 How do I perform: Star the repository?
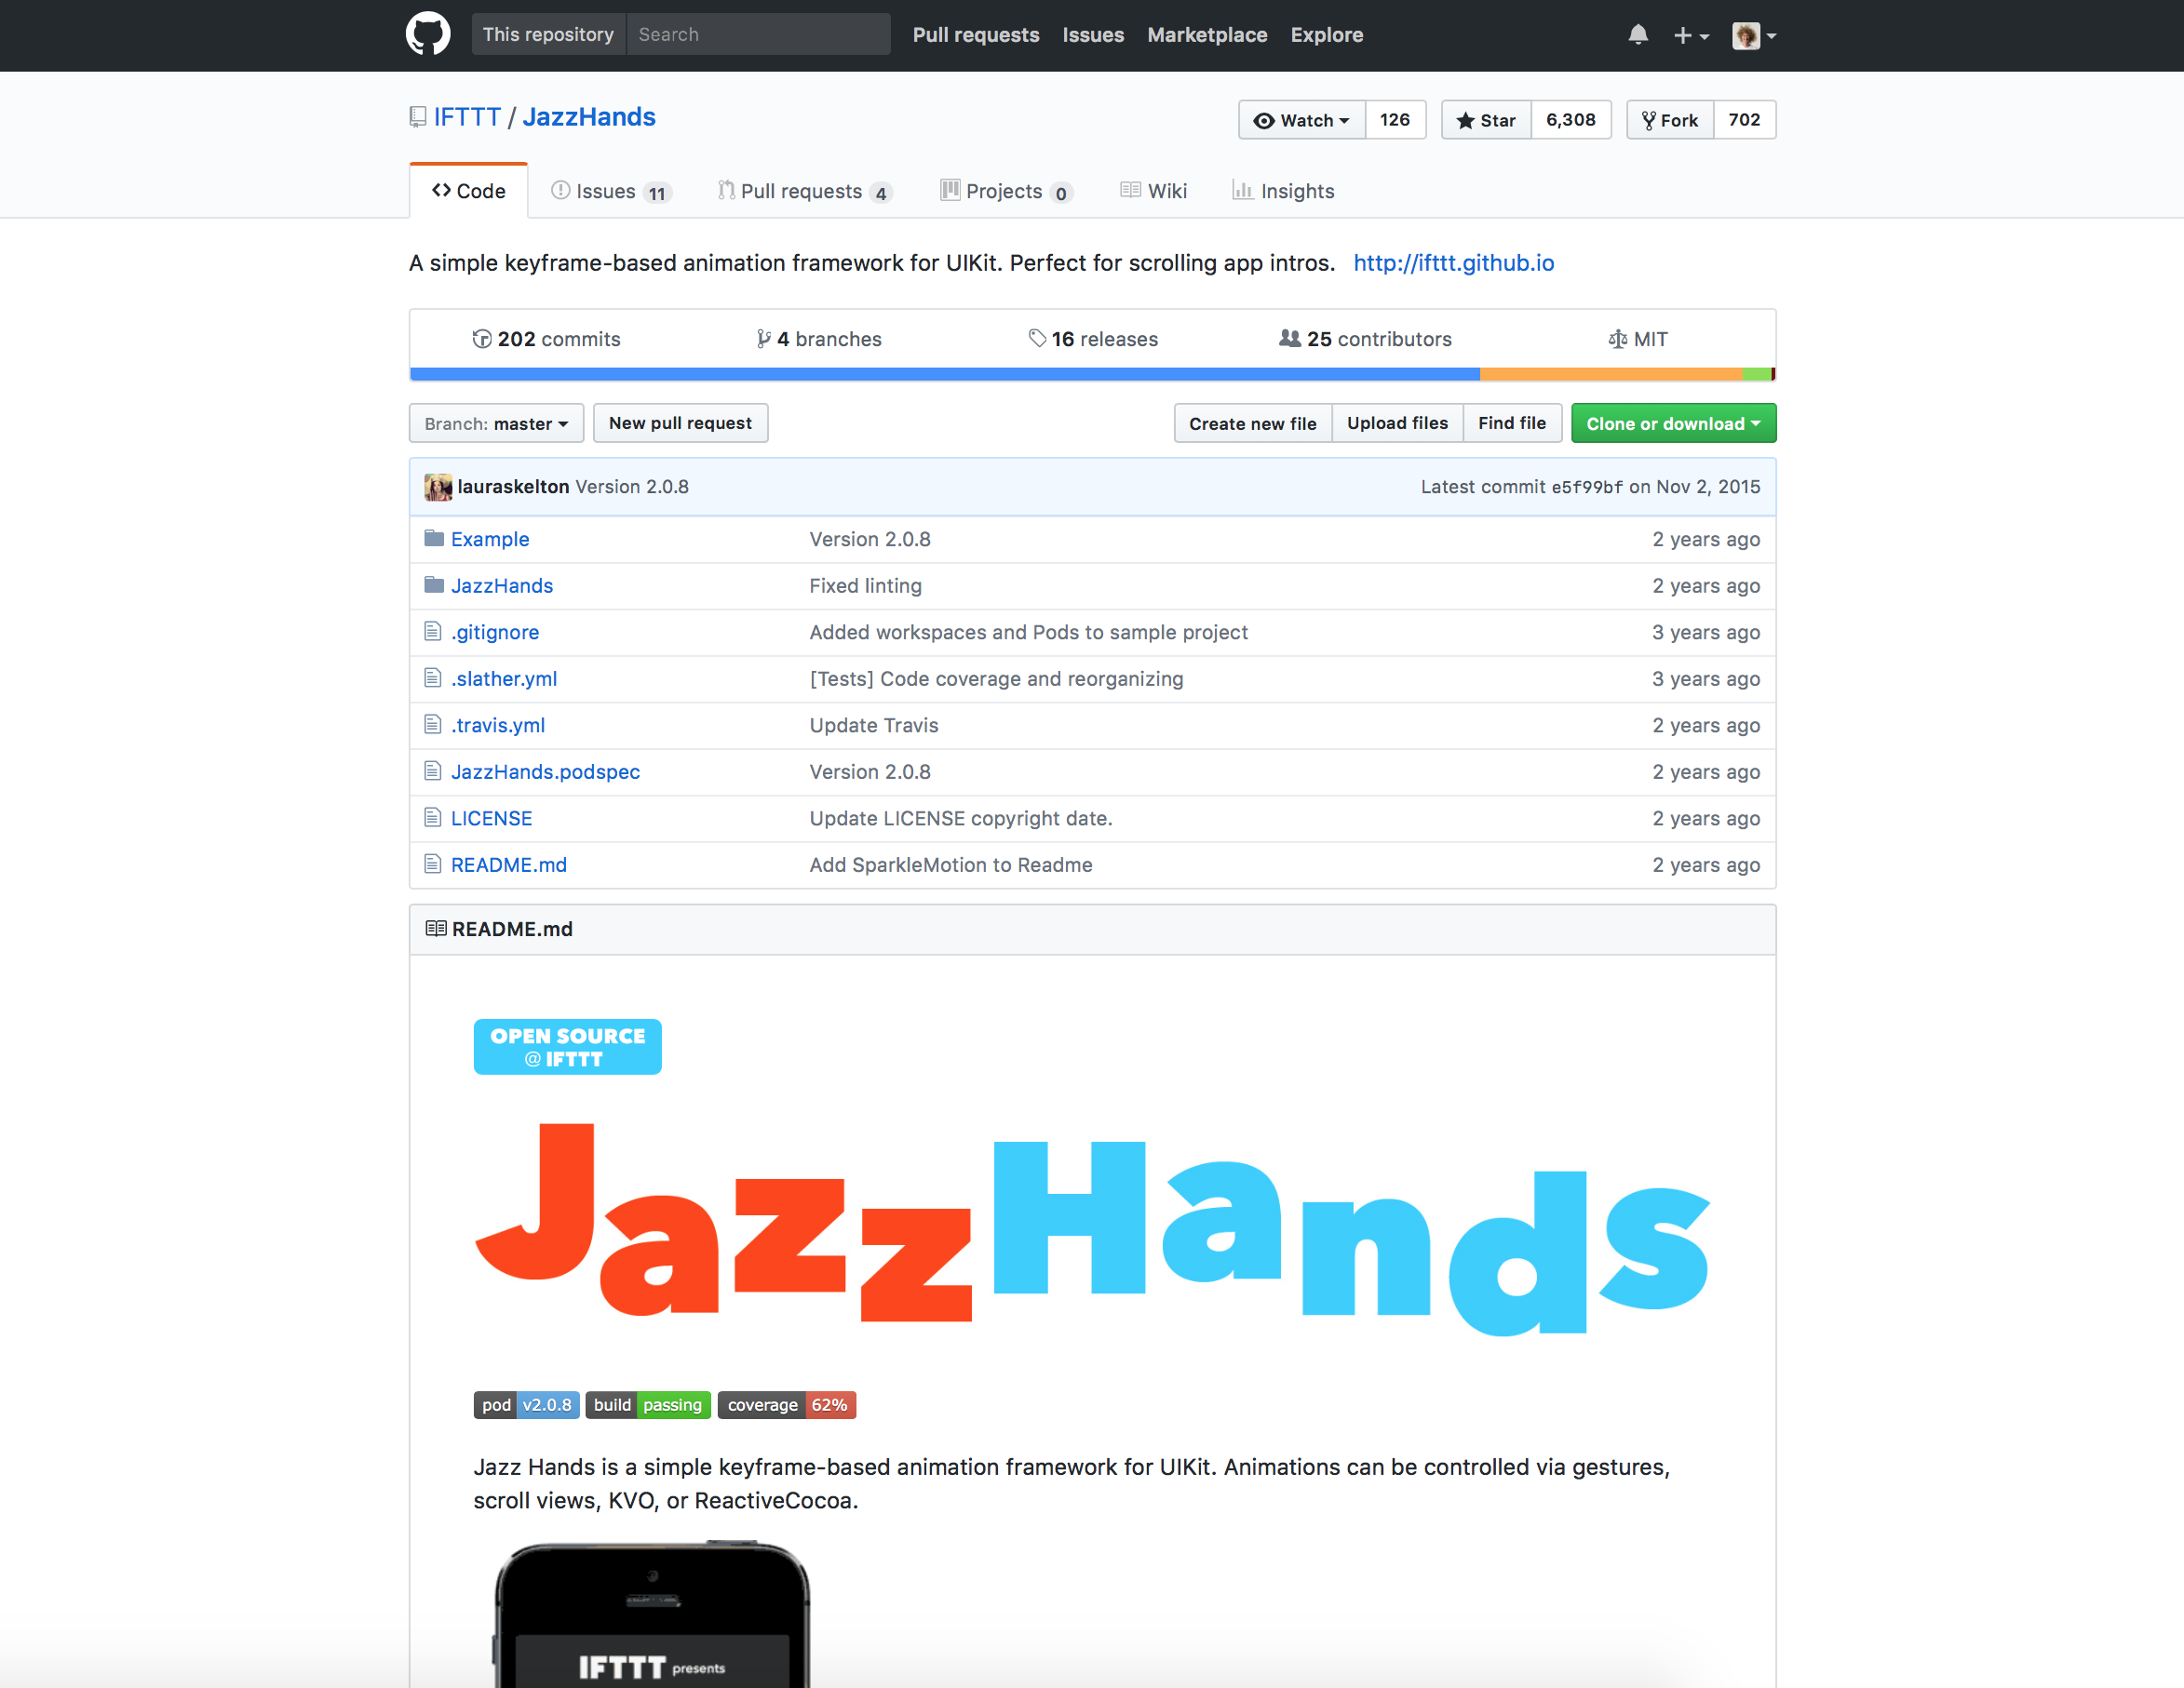pyautogui.click(x=1486, y=120)
